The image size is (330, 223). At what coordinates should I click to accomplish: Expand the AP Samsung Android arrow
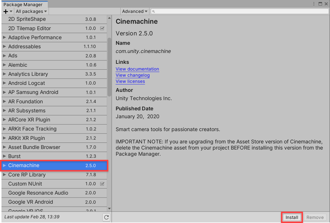point(4,92)
